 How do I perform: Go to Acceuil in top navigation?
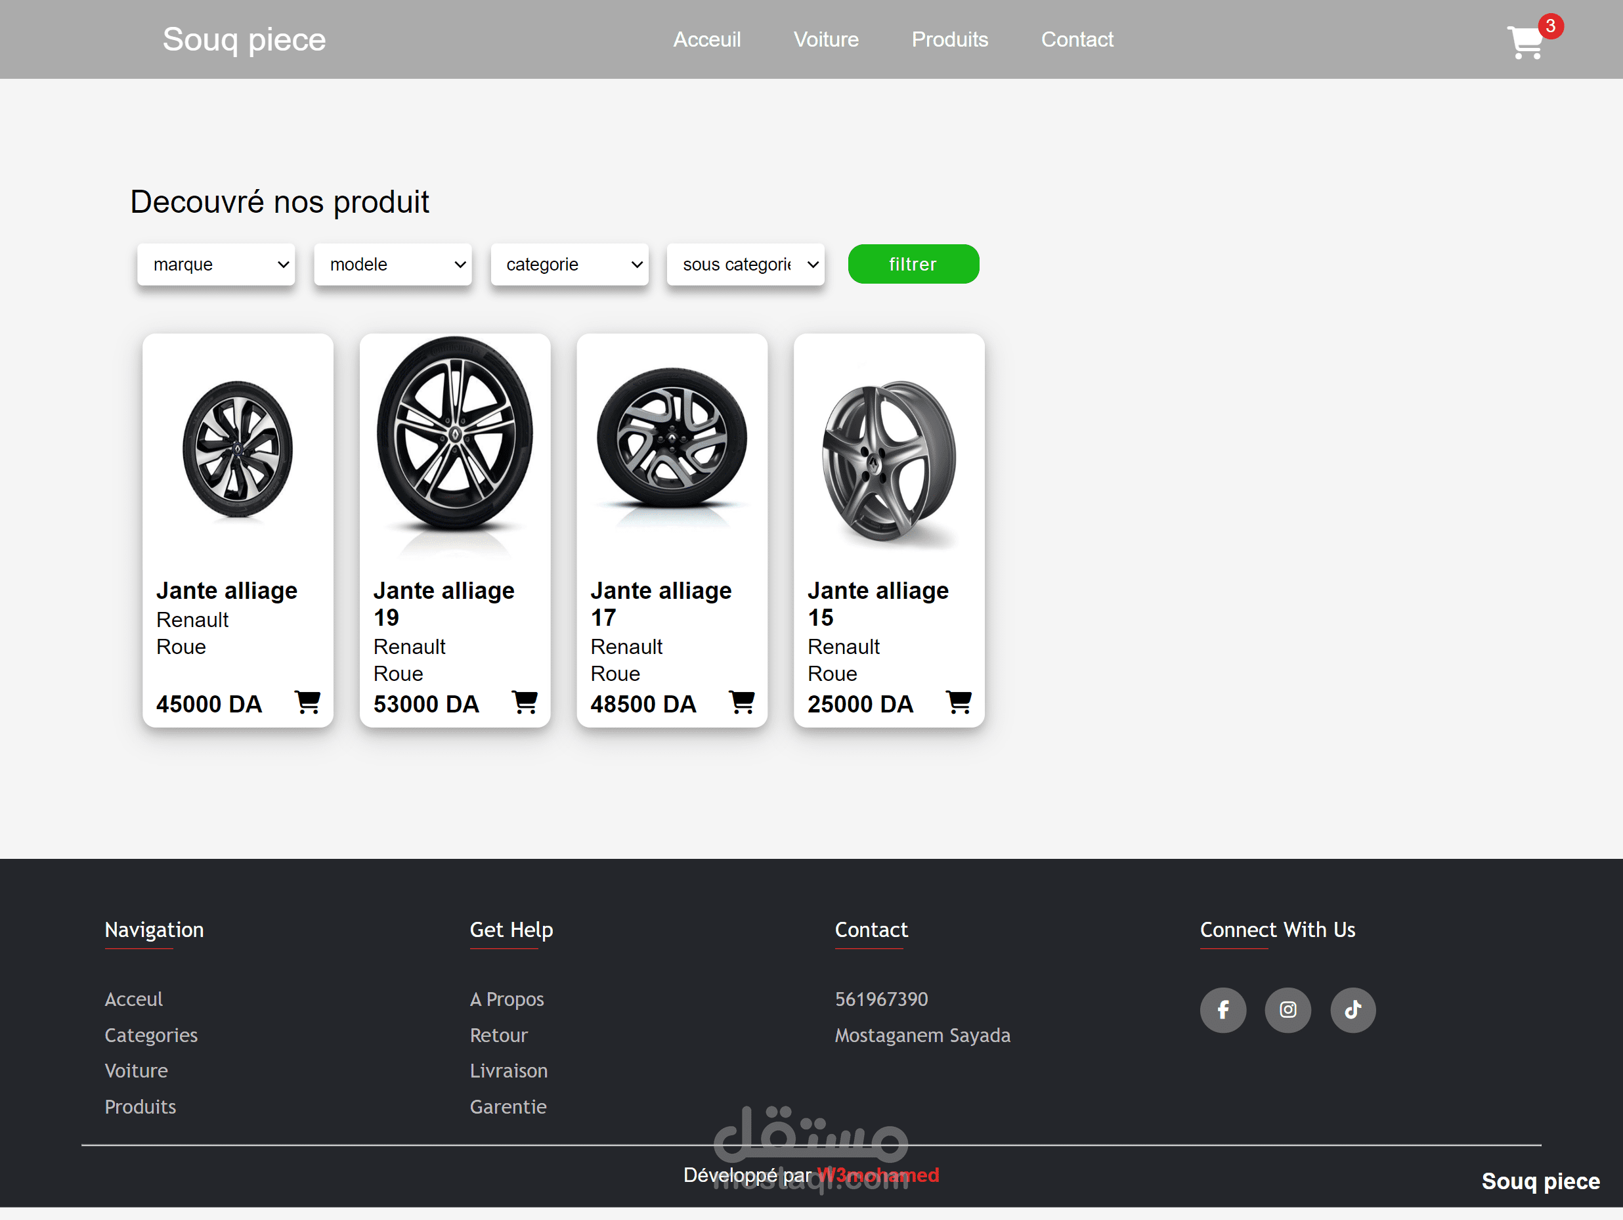pyautogui.click(x=706, y=39)
